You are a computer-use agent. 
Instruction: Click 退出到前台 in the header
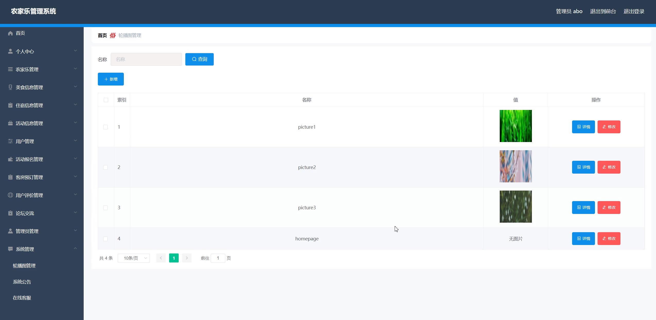(603, 11)
